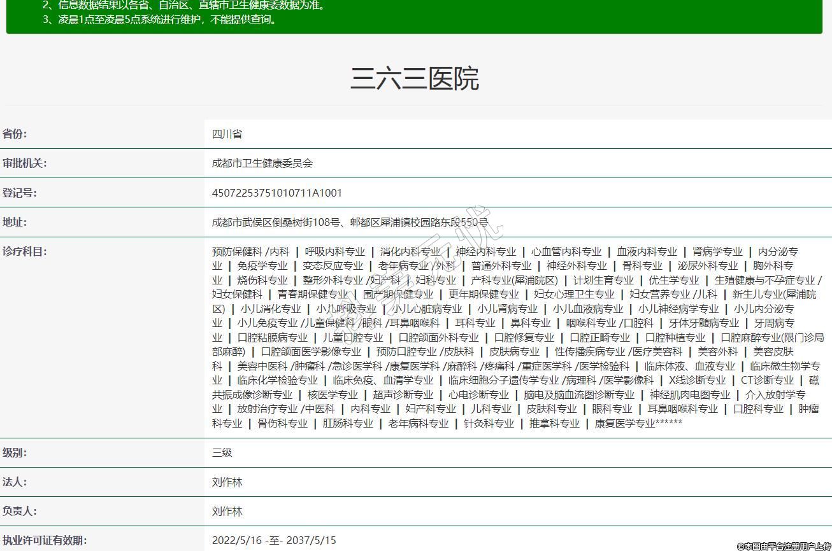832x551 pixels.
Task: Select 刘作林 in the 法人 row
Action: [x=227, y=482]
